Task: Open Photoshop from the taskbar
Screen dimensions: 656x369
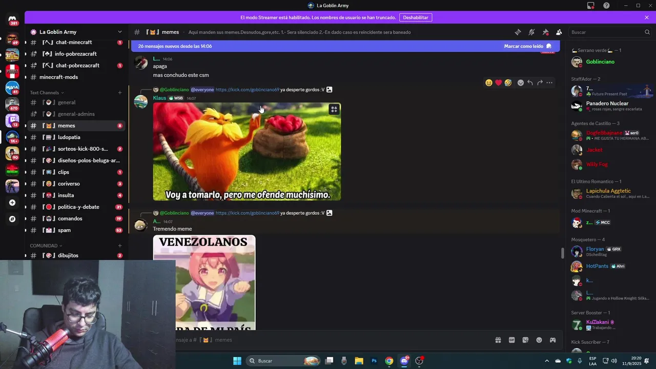Action: coord(374,361)
